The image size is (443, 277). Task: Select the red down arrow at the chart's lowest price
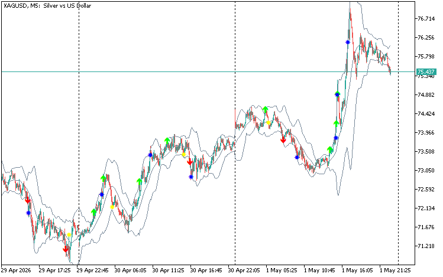[x=66, y=249]
